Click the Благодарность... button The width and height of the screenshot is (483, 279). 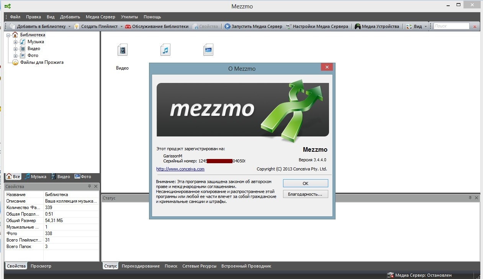pyautogui.click(x=305, y=194)
